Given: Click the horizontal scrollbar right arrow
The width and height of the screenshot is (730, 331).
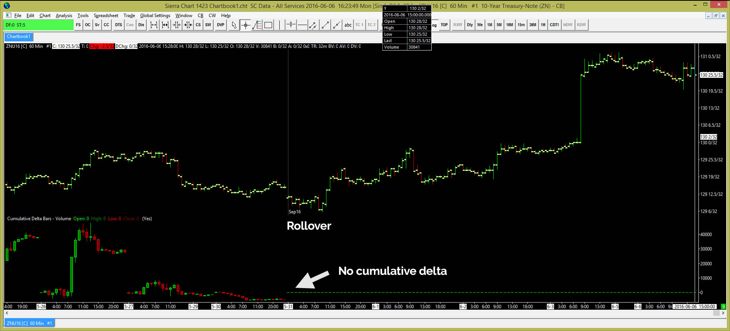Looking at the screenshot, I should [723, 313].
